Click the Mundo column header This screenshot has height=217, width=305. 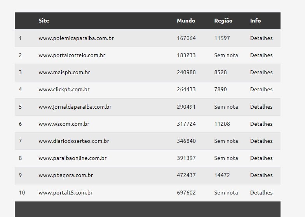[x=186, y=21]
